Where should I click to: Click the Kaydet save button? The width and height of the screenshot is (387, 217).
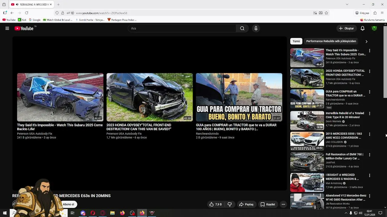268,204
